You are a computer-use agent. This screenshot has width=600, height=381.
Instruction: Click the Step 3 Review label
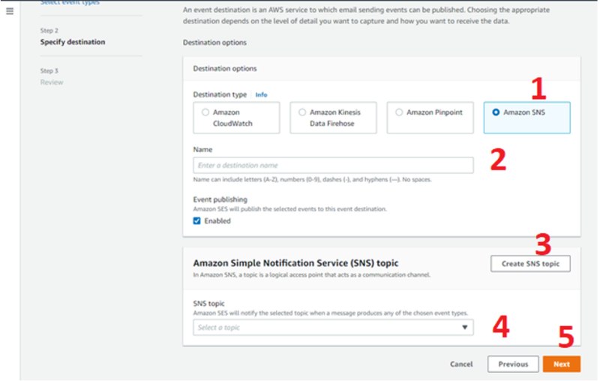(52, 82)
